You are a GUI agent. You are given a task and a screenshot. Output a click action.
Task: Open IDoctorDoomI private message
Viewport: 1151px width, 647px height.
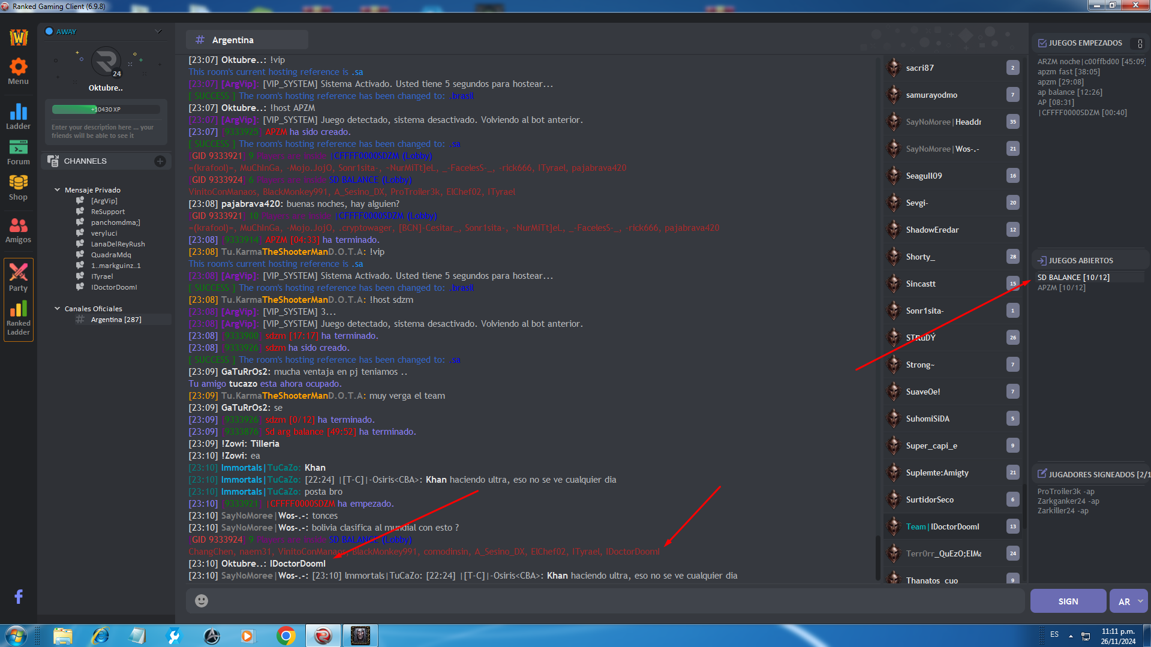point(114,287)
